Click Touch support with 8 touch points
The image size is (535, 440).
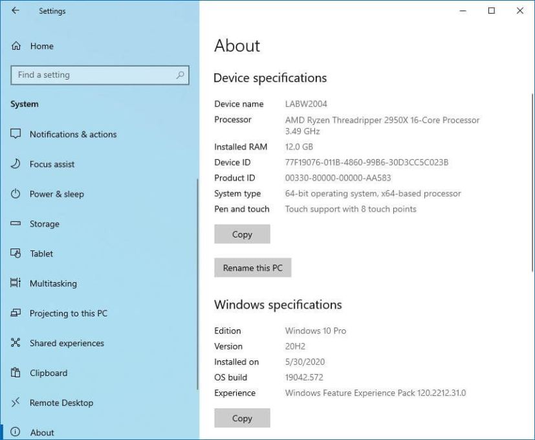[x=351, y=209]
